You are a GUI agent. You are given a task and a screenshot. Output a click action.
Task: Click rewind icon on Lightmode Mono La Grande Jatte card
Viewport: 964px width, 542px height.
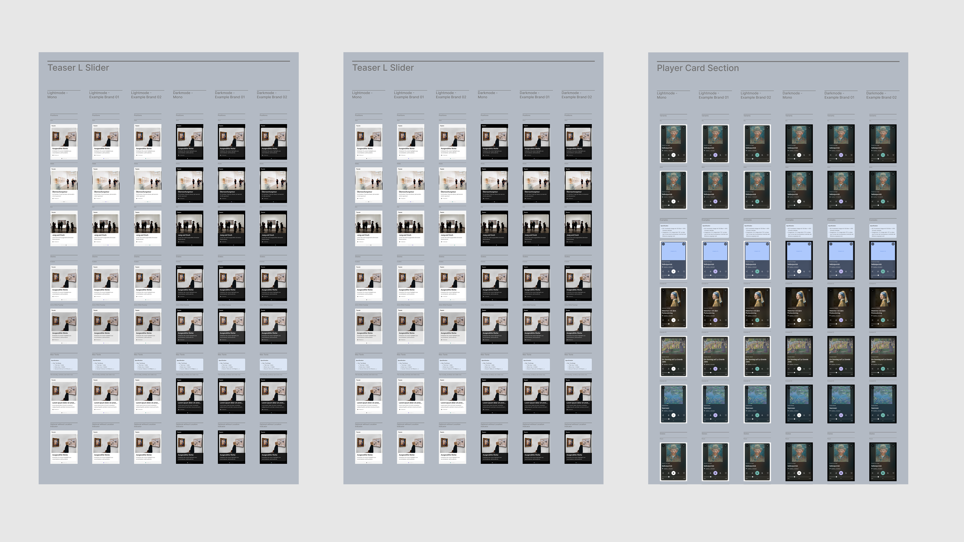(x=669, y=369)
